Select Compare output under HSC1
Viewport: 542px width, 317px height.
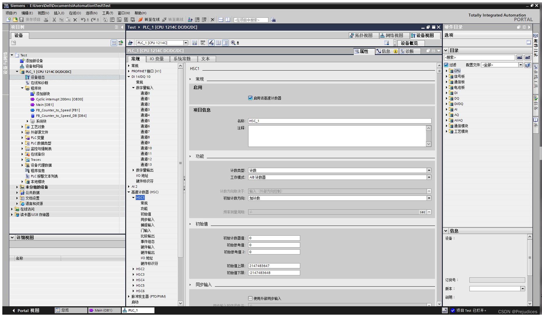click(147, 236)
